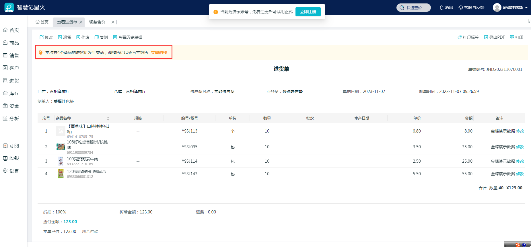The width and height of the screenshot is (531, 247).
Task: Click the 打印标签 print label icon
Action: coord(460,37)
